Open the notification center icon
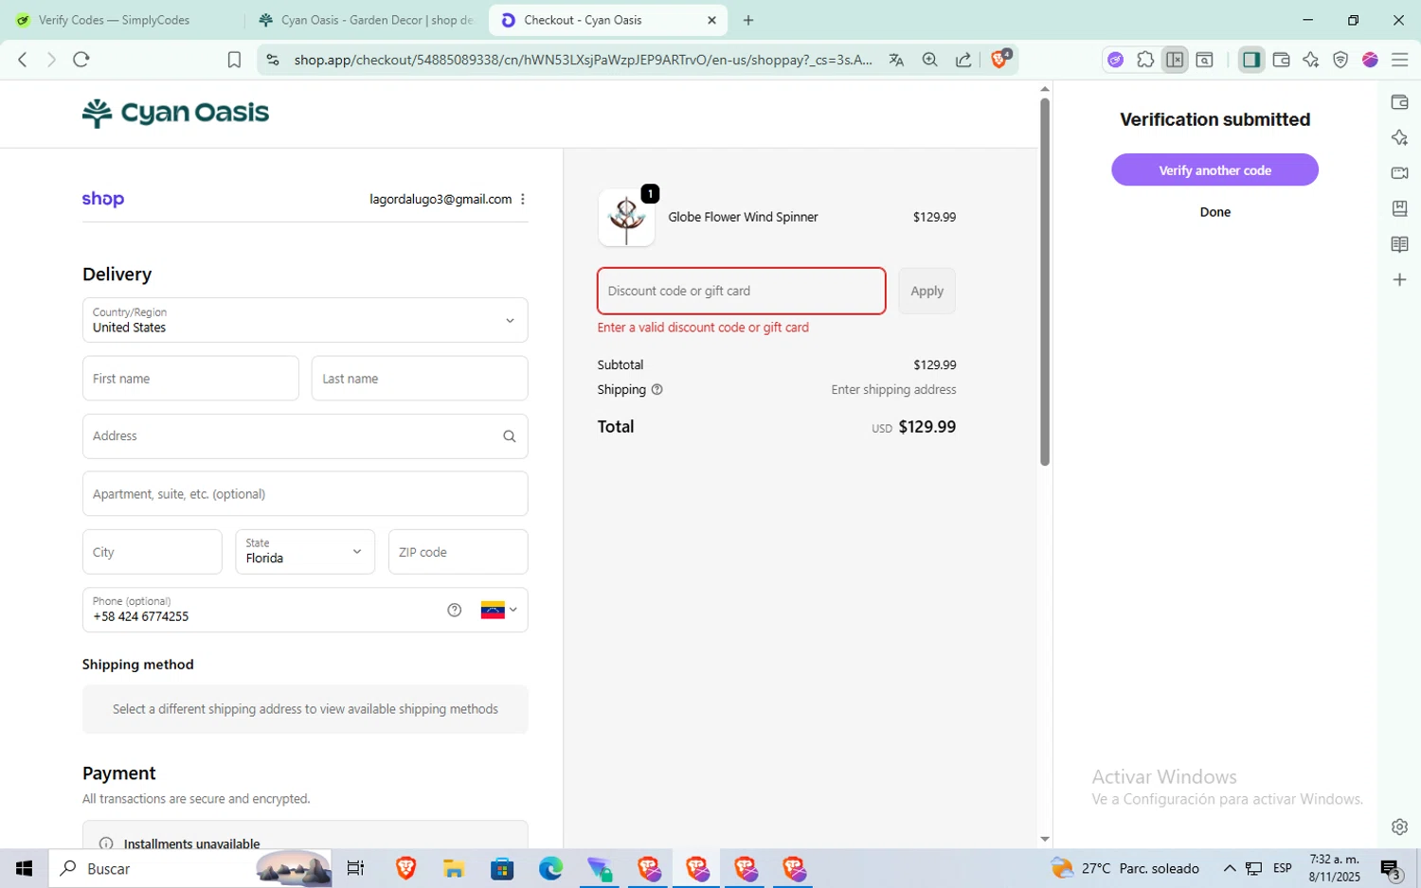 1392,869
